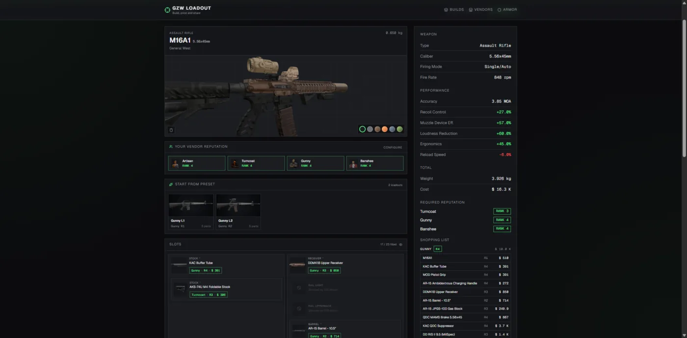Select the Gunny vendor card
The image size is (687, 338).
coord(316,163)
